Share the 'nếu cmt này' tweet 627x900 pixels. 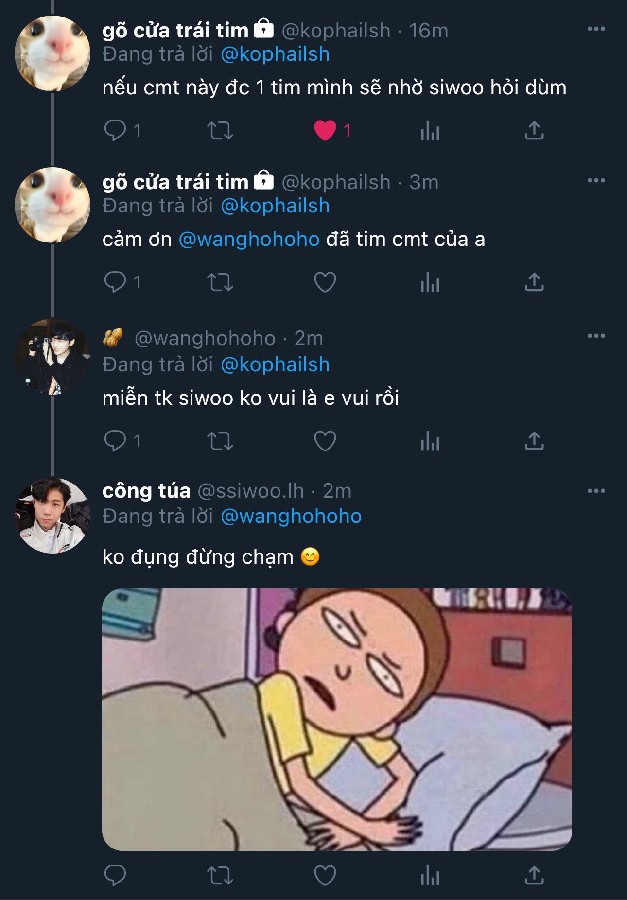coord(534,130)
